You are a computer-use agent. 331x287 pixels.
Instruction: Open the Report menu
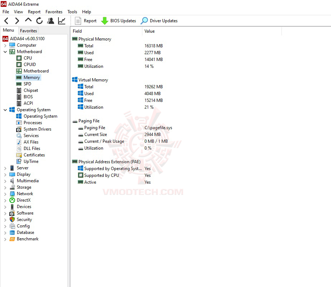pyautogui.click(x=34, y=12)
